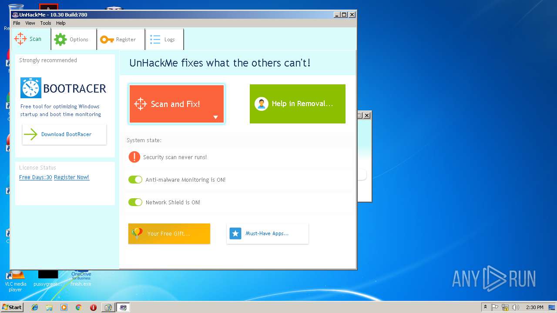The width and height of the screenshot is (557, 313).
Task: Click Help in Removal button
Action: [298, 104]
